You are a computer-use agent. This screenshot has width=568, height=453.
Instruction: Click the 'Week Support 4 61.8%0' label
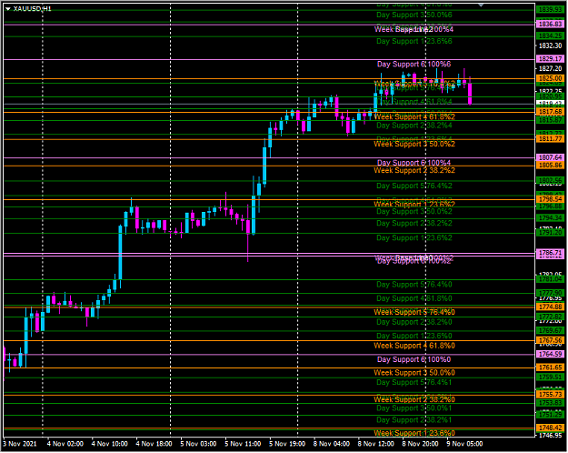tap(414, 346)
